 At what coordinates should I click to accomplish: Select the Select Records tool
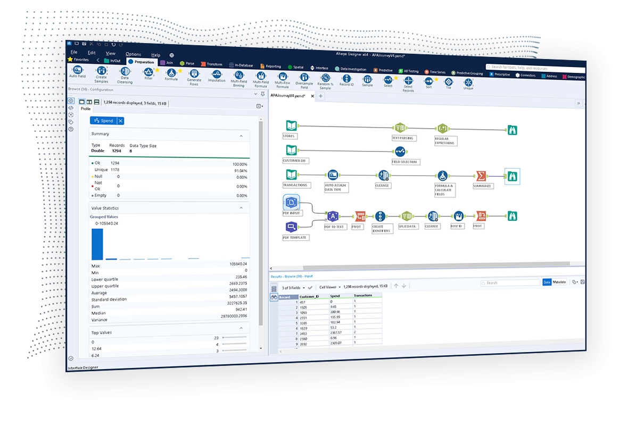(408, 85)
